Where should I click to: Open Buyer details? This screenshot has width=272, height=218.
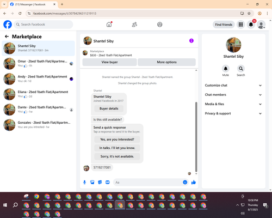pyautogui.click(x=109, y=108)
